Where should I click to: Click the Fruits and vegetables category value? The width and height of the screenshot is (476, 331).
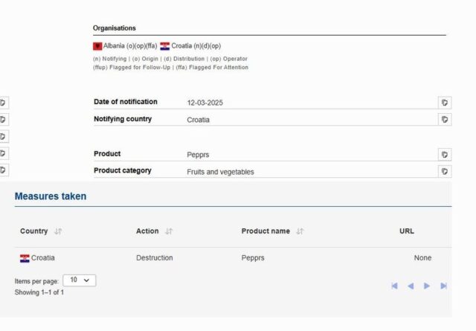click(220, 172)
